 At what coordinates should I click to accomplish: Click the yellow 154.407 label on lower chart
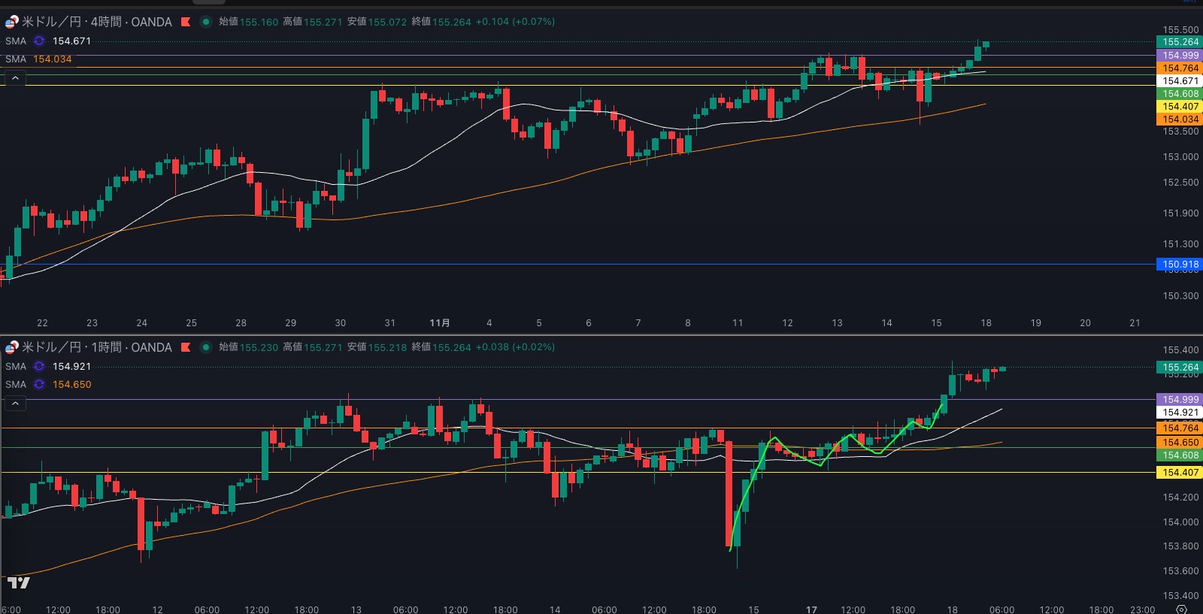[x=1180, y=473]
